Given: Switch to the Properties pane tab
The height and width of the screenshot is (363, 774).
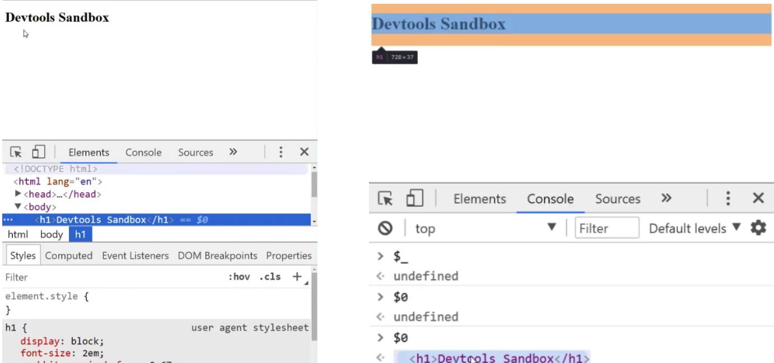Looking at the screenshot, I should pyautogui.click(x=289, y=255).
